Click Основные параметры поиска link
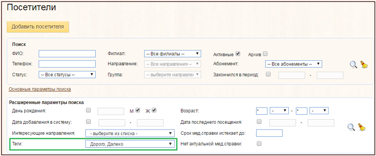Screen dimensions: 376x156 coord(40,89)
